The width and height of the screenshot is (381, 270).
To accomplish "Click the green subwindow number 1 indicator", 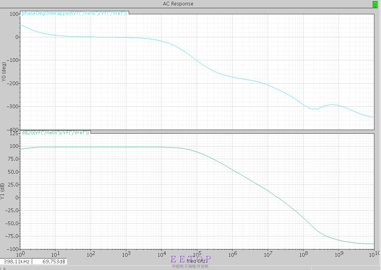I will coord(375,4).
